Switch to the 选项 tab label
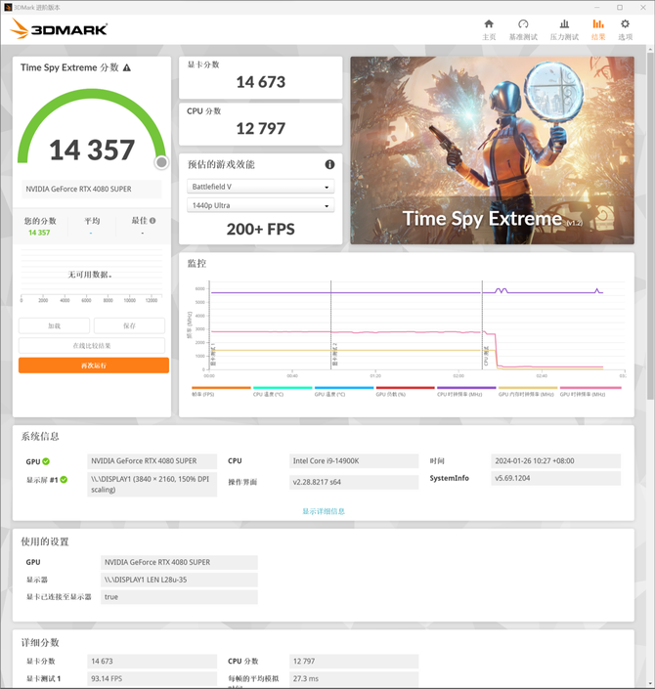 [x=625, y=37]
